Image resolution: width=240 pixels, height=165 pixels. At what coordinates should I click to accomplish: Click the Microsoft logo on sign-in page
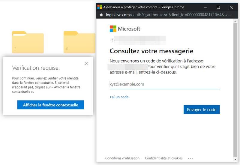point(125,29)
